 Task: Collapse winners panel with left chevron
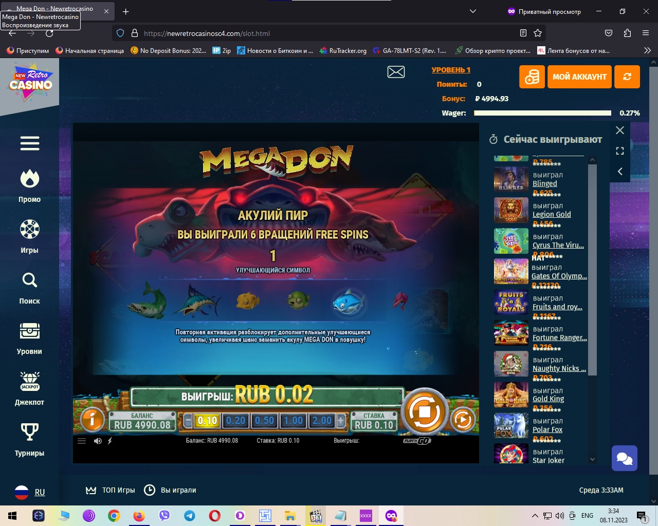[620, 172]
